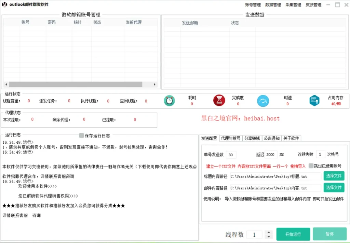The height and width of the screenshot is (243, 350).
Task: Increase 线程数 with the up arrow
Action: click(269, 232)
